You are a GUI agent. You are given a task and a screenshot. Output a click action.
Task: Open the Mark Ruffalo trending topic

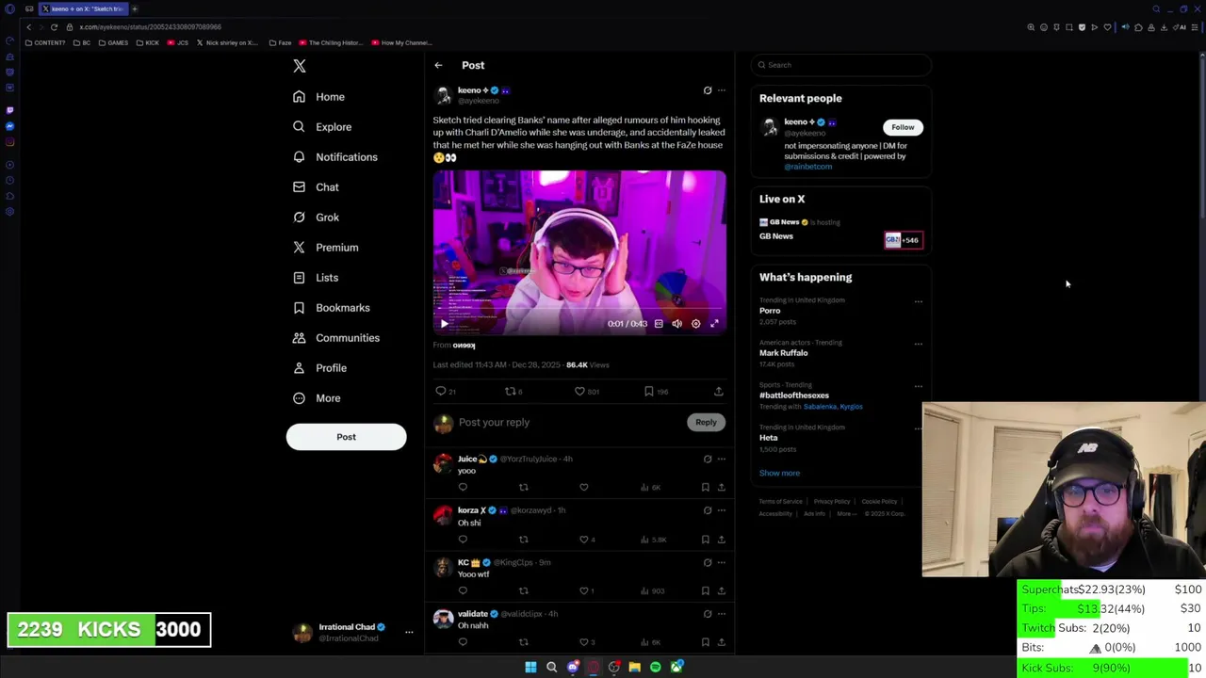pos(784,353)
